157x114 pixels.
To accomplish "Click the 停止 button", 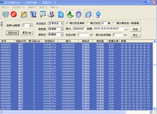I will pos(135,35).
